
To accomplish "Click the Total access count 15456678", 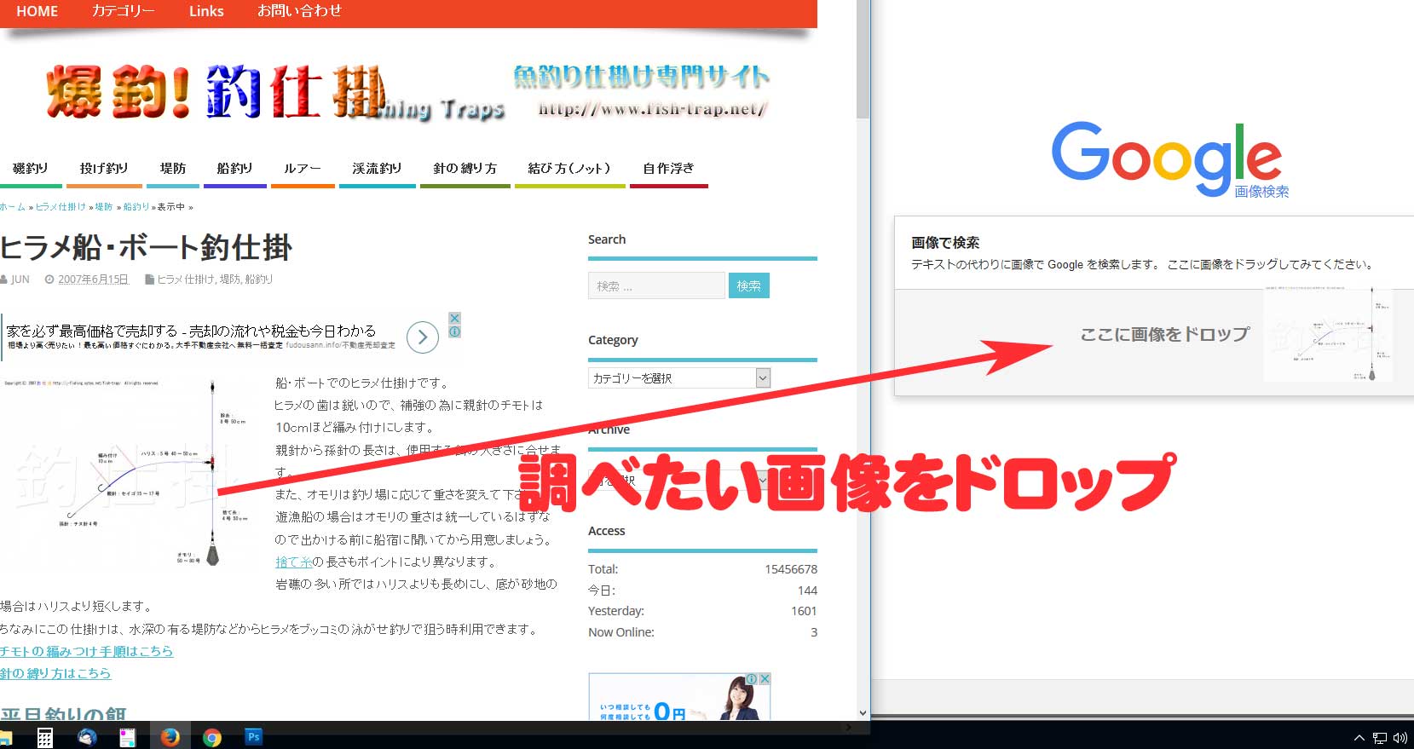I will point(791,569).
